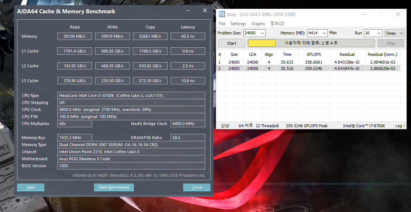Screen dimensions: 411x212
Task: Click the 35.516 time cell
Action: (287, 68)
